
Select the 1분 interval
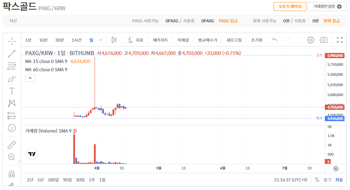click(x=28, y=40)
